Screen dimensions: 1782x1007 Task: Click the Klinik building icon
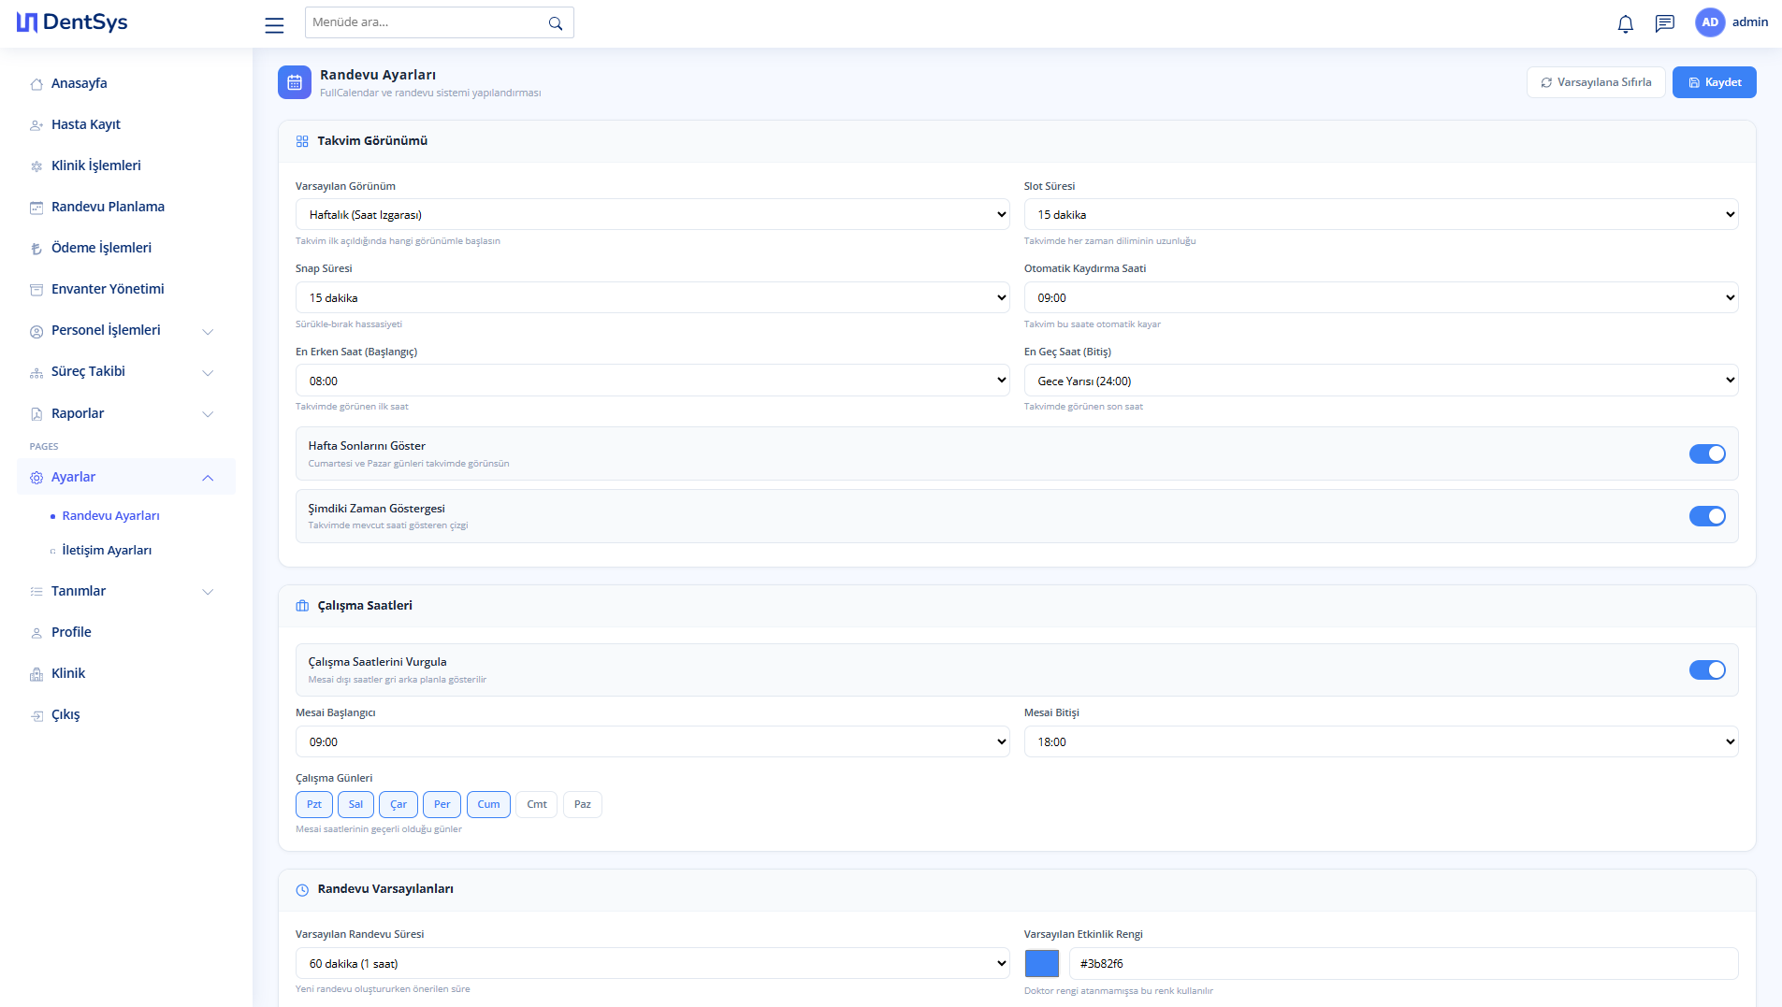(x=36, y=674)
